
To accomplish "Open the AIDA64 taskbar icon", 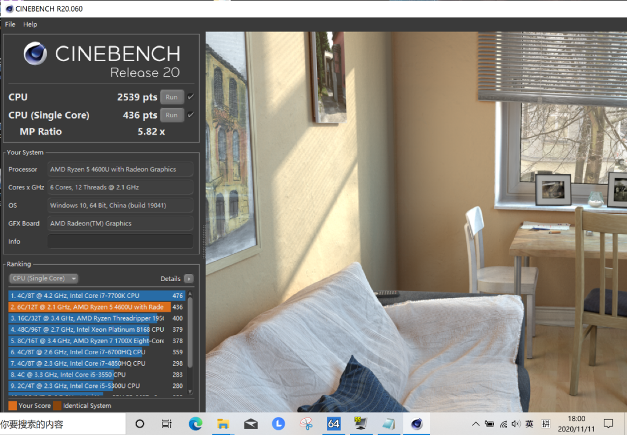I will point(333,423).
